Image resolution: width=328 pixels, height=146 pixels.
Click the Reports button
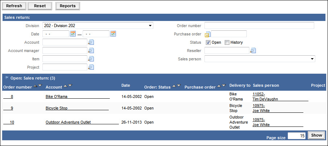point(68,6)
